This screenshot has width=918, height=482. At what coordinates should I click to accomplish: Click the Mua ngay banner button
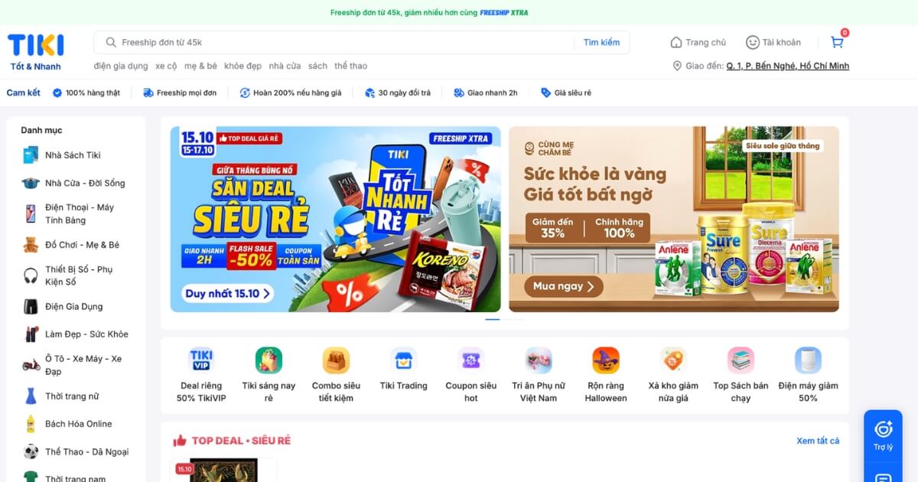coord(564,286)
